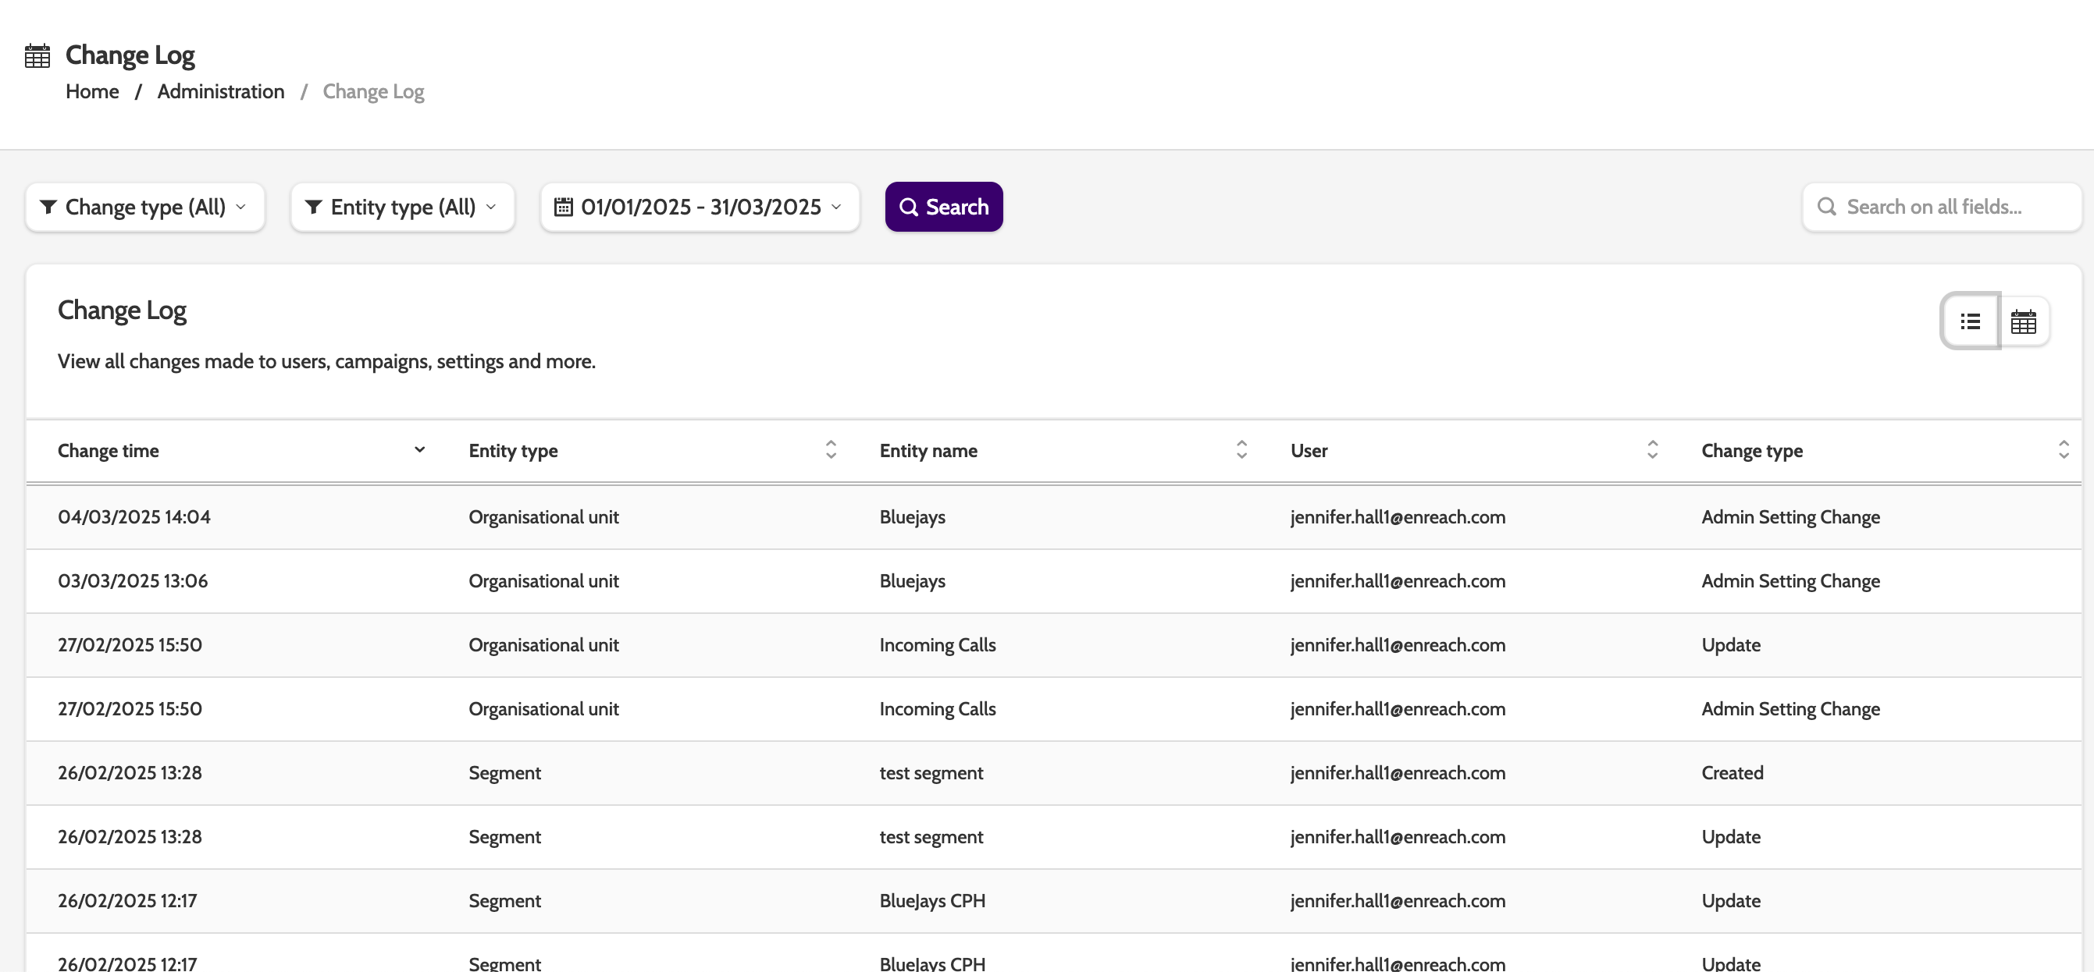Open the Entity type (All) filter
Viewport: 2094px width, 972px height.
click(402, 207)
